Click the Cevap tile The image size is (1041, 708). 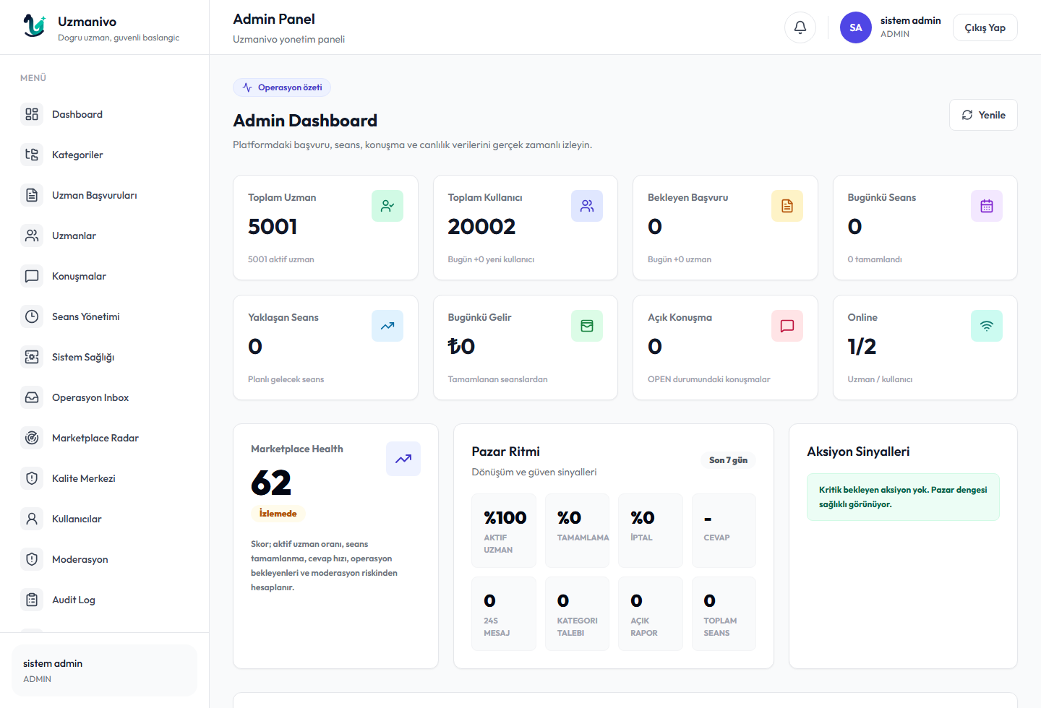[x=724, y=530]
